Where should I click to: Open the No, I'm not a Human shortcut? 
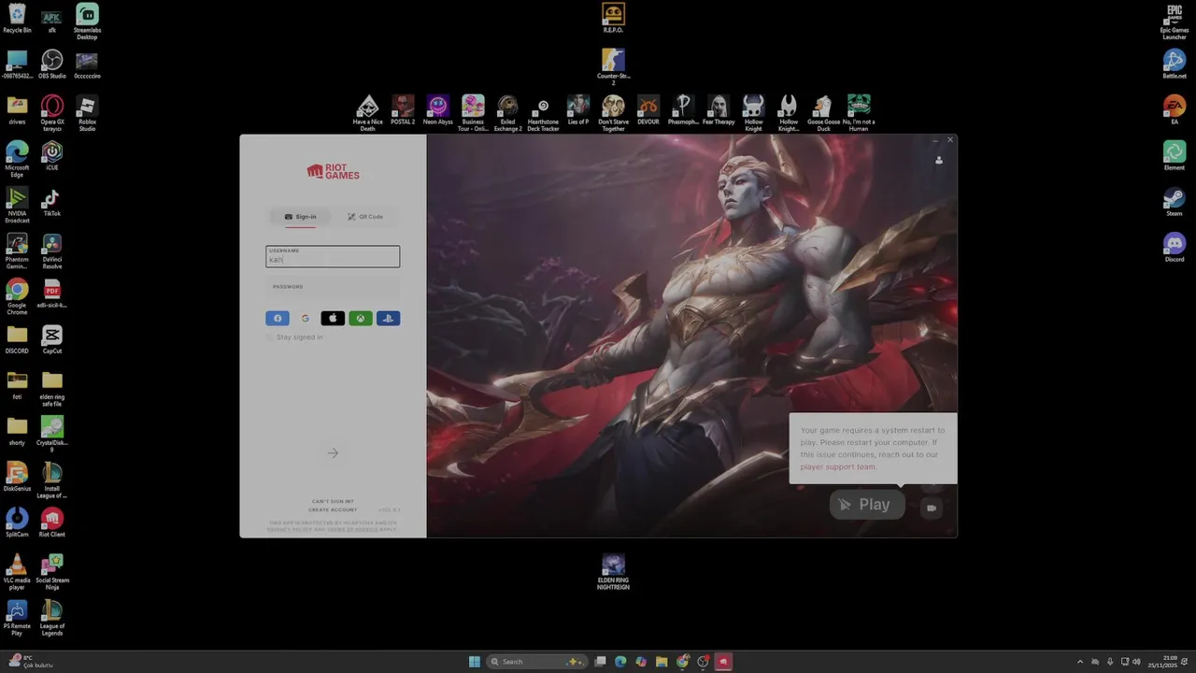pyautogui.click(x=859, y=113)
